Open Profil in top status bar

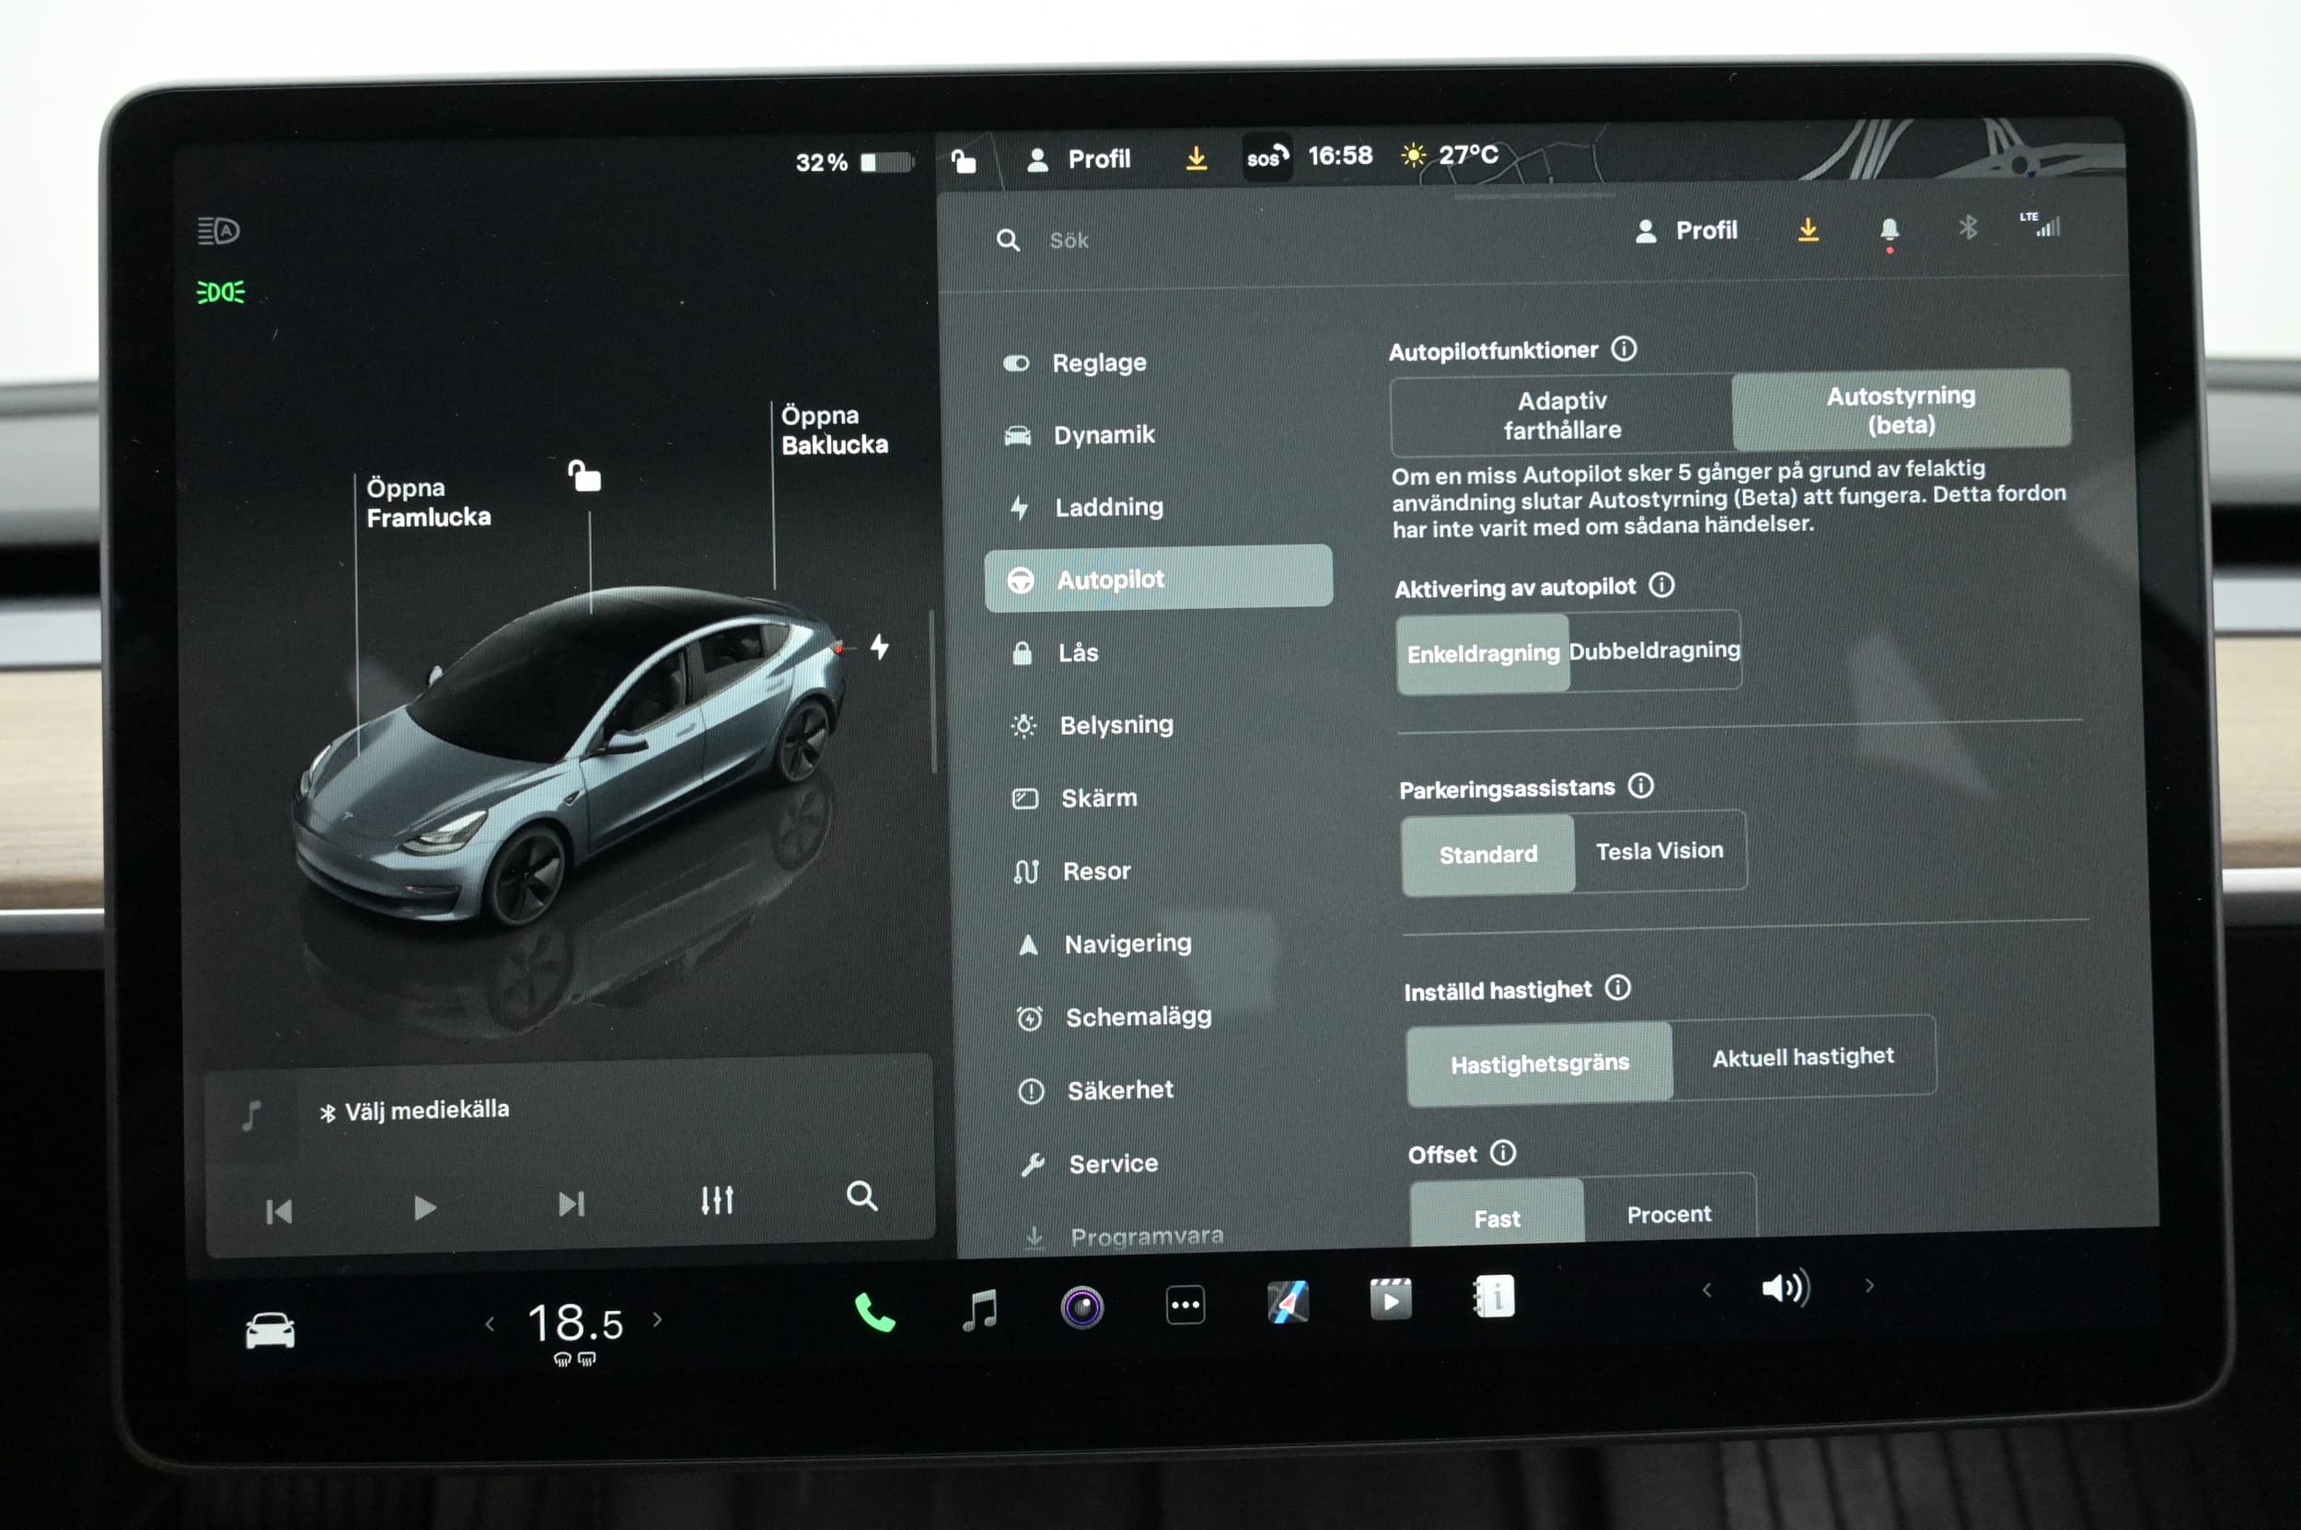coord(1079,159)
